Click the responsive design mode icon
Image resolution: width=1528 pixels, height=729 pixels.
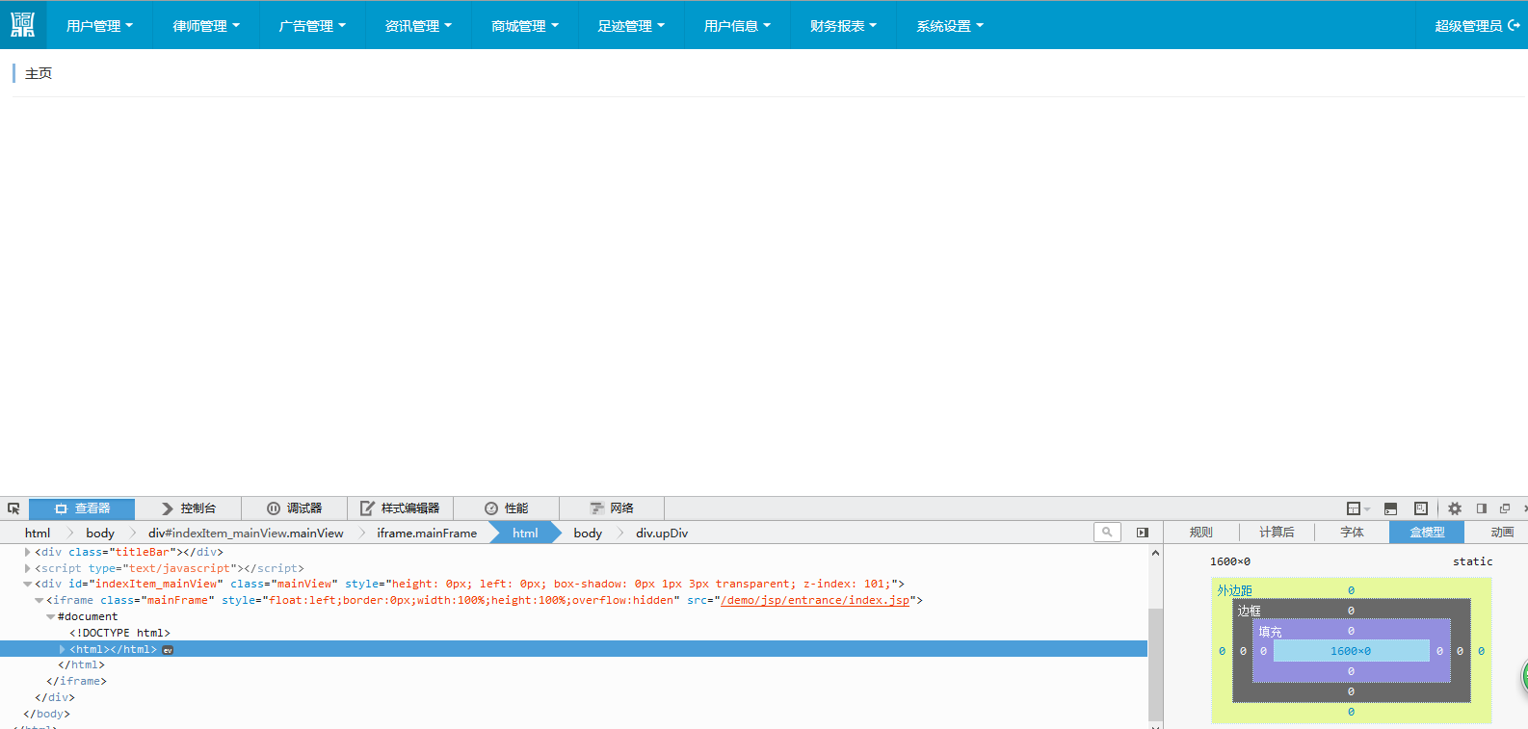pyautogui.click(x=1421, y=508)
